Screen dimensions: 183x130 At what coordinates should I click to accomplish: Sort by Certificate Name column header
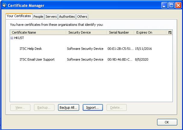[x=38, y=32]
